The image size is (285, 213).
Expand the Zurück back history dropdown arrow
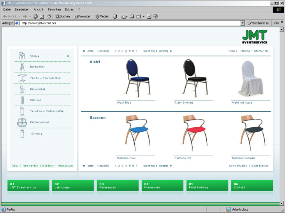pyautogui.click(x=19, y=16)
